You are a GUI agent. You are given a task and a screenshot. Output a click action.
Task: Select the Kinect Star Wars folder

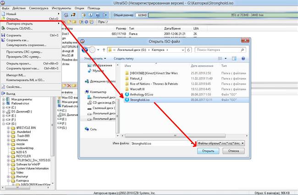(x=186, y=73)
